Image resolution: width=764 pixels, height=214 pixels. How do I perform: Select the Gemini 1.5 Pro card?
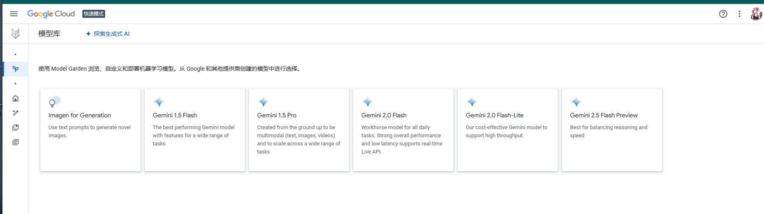(x=299, y=130)
